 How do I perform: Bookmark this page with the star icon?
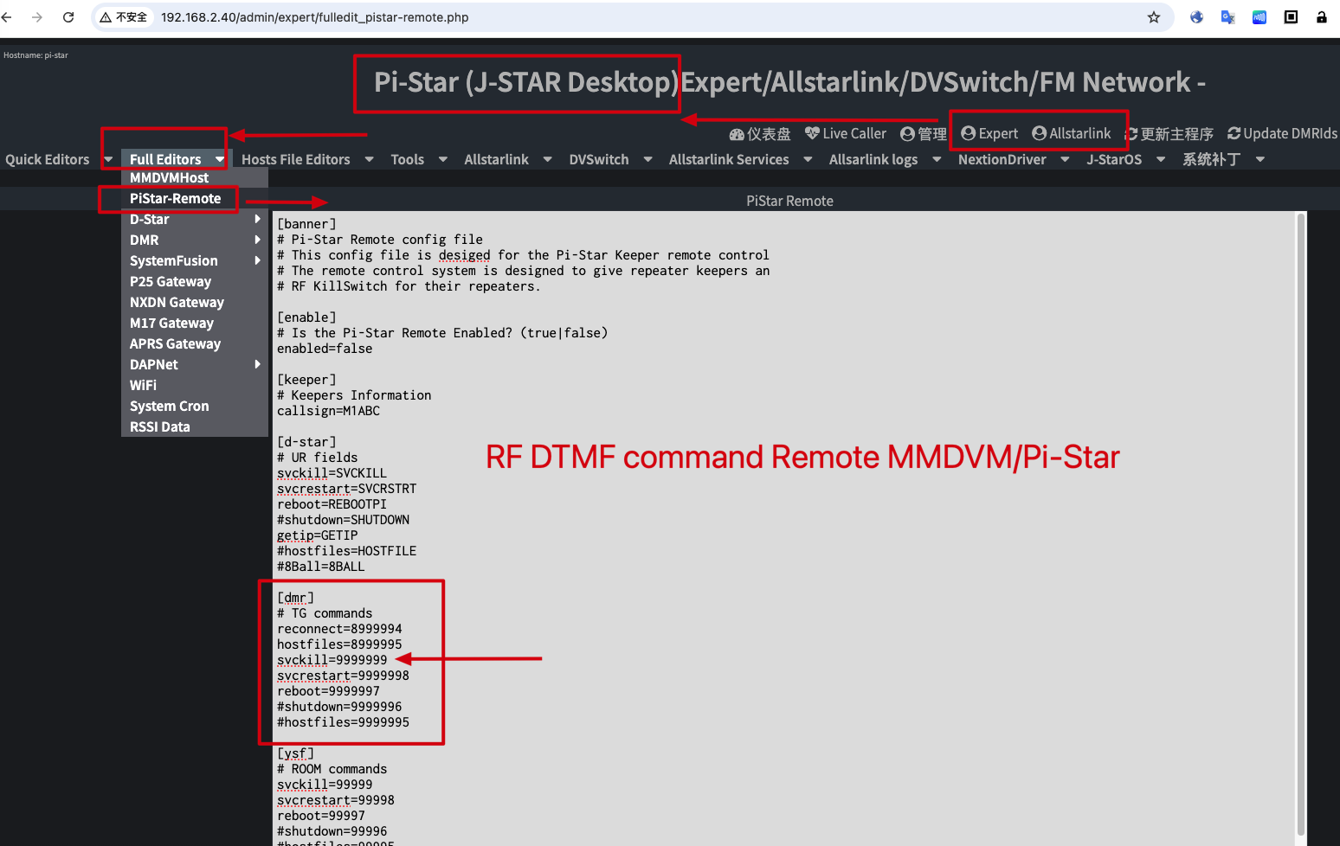click(x=1154, y=17)
